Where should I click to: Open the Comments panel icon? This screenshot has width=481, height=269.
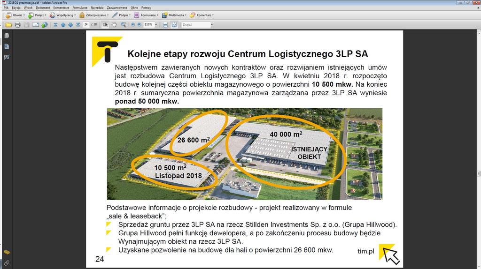[x=7, y=253]
